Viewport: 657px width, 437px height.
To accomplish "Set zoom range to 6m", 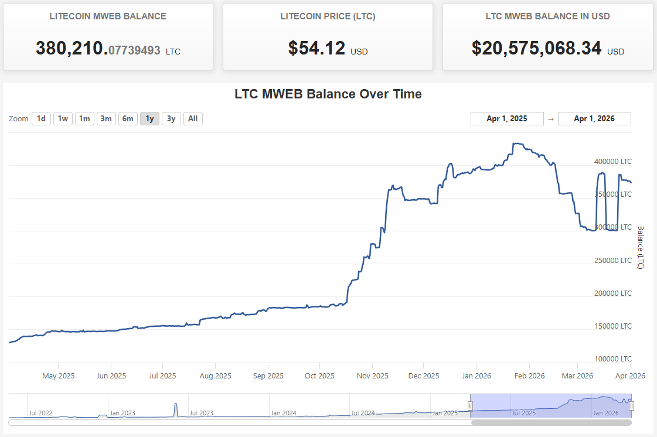I will click(128, 118).
